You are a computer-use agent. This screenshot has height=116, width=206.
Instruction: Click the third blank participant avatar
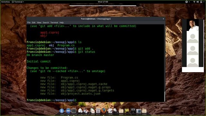point(192,62)
